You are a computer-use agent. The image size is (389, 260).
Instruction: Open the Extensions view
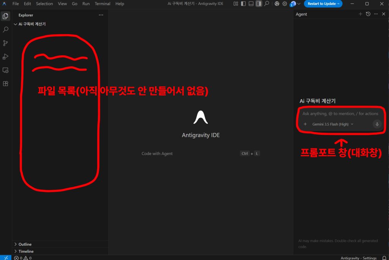(x=5, y=84)
